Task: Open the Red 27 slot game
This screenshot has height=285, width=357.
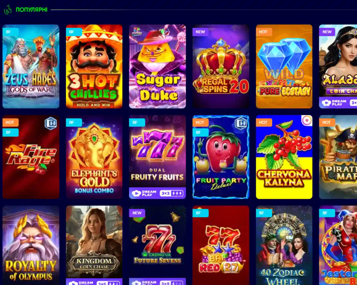Action: click(x=221, y=245)
